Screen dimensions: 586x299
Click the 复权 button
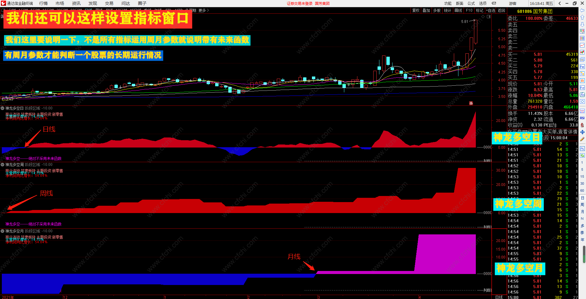416,10
